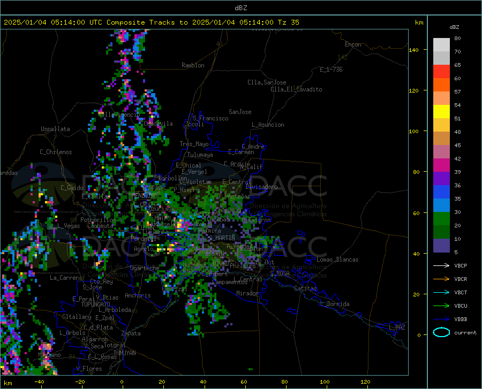Click the Clla.El_Cavadito map label
Screen dimensions: 482x389
296,89
